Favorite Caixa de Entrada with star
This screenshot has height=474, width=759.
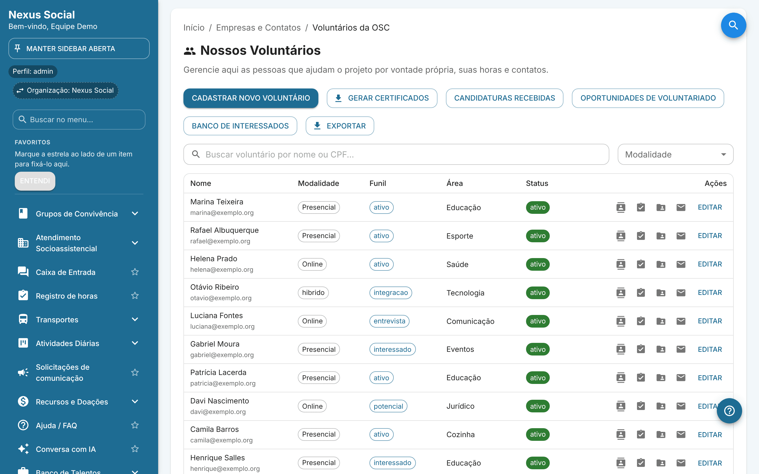click(x=135, y=272)
